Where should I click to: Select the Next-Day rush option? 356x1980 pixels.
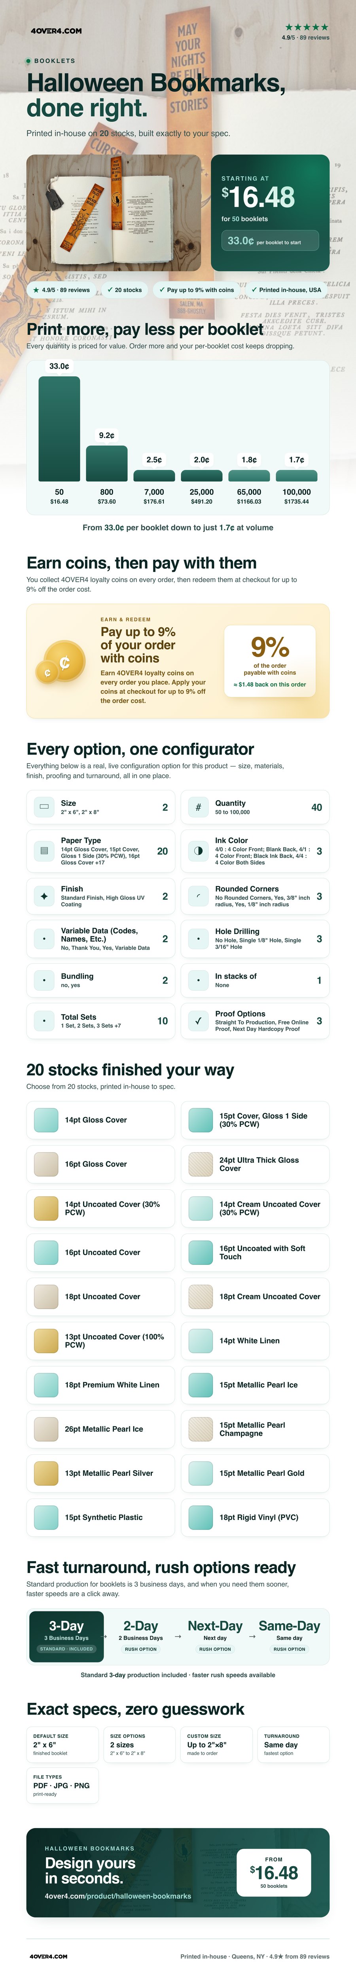coord(215,1635)
